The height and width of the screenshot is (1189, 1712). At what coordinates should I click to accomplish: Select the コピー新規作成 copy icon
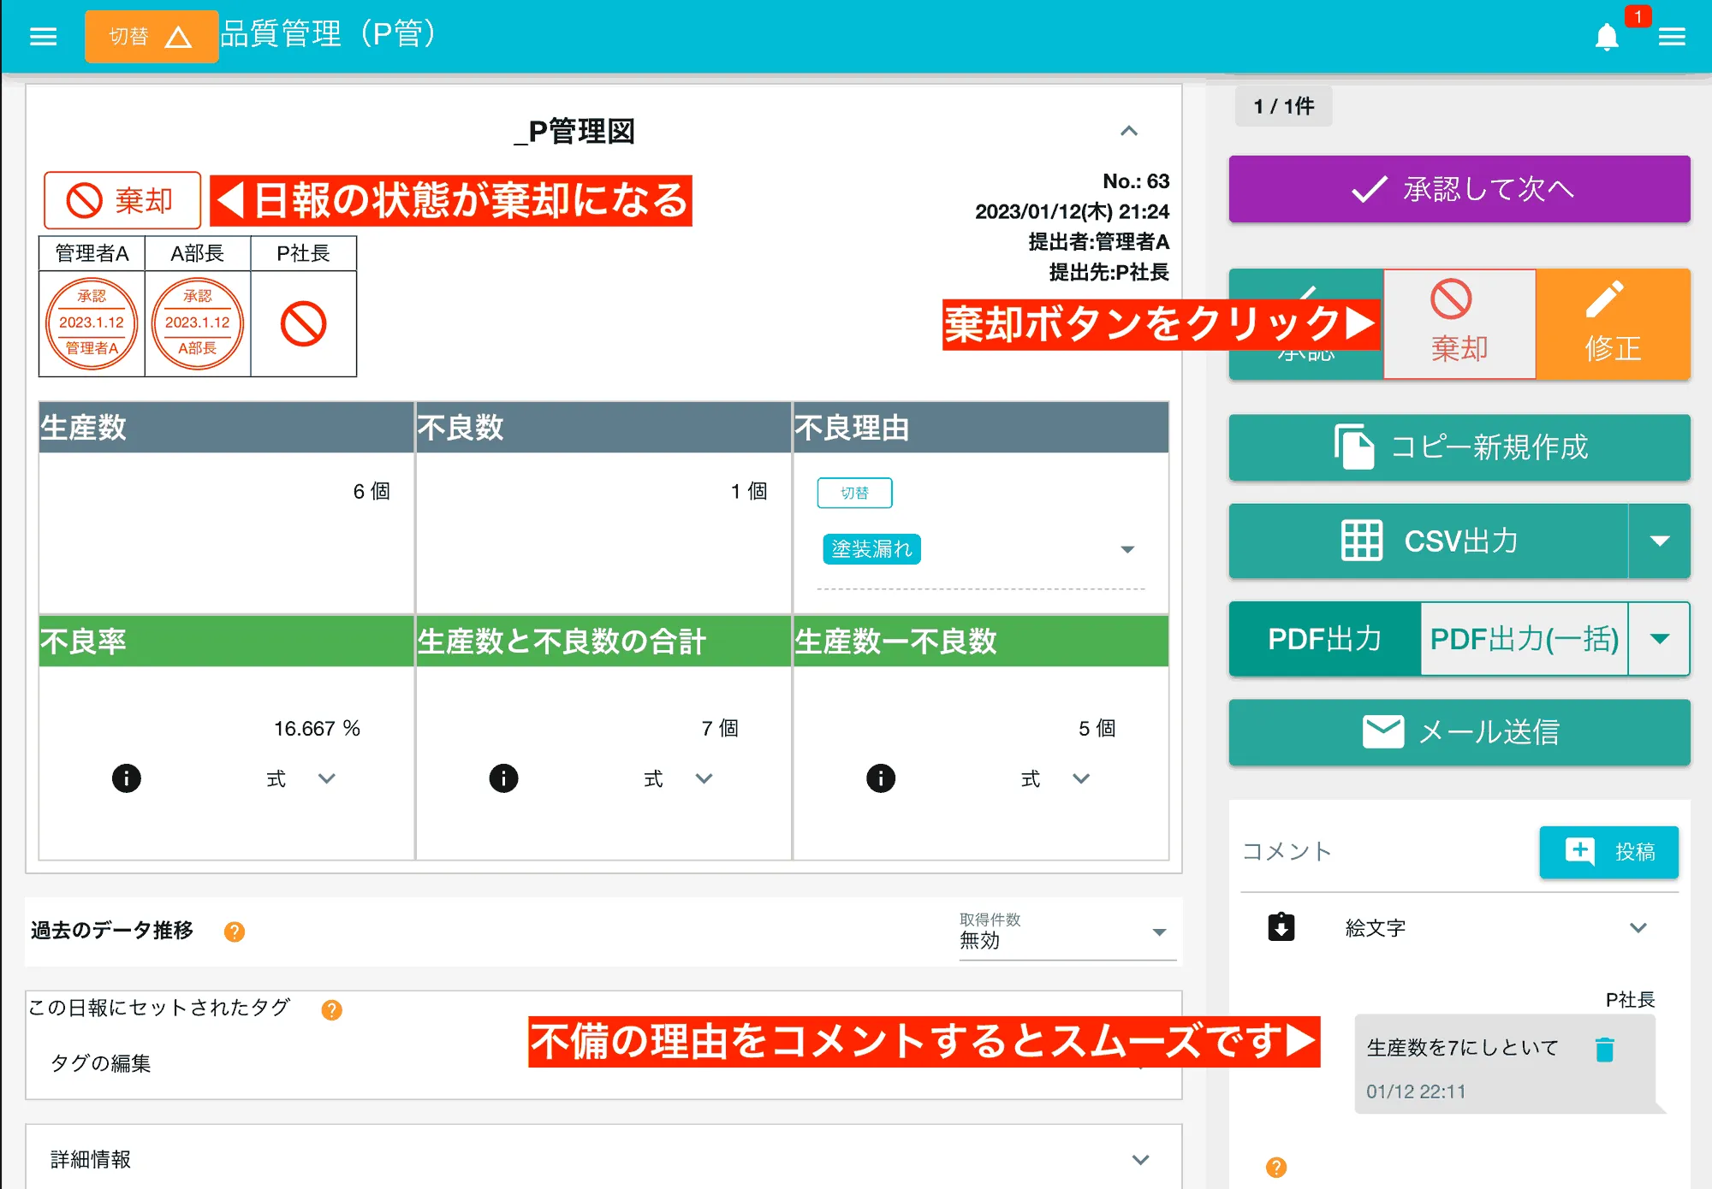coord(1355,447)
